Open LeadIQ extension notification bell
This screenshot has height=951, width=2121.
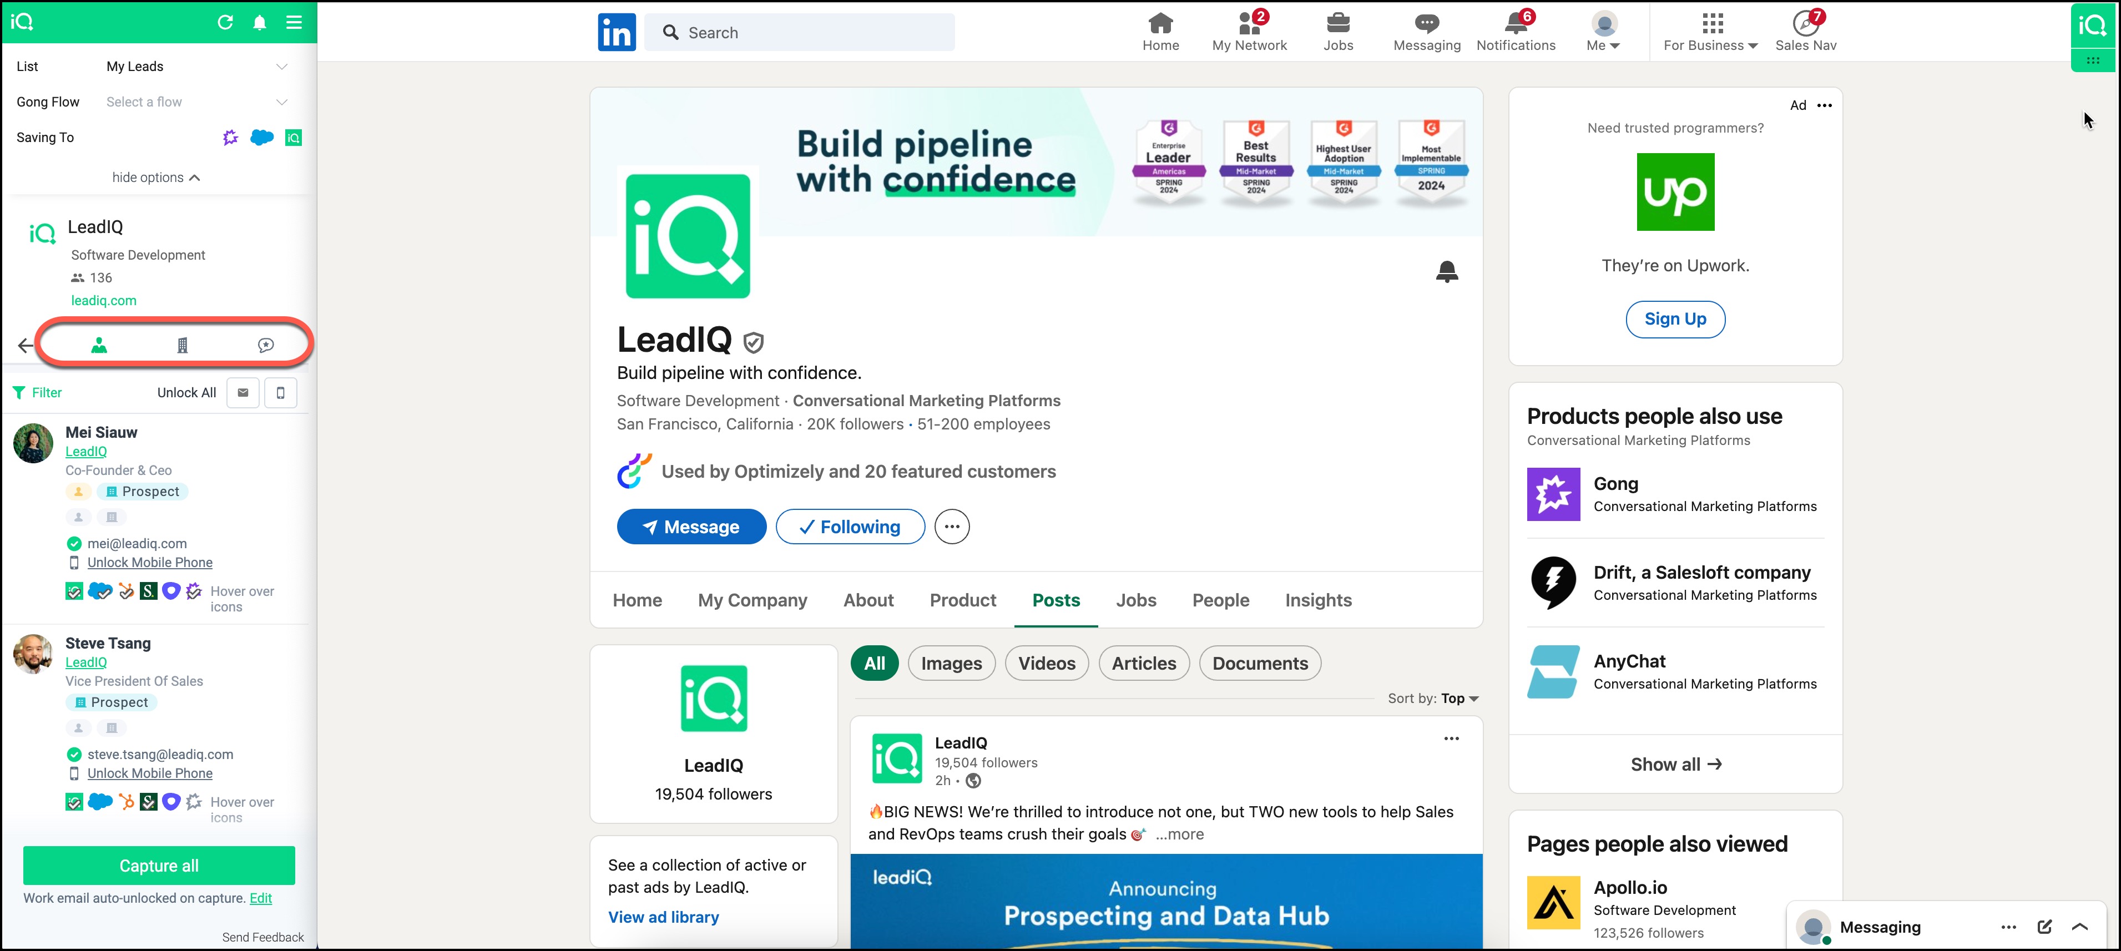pyautogui.click(x=259, y=22)
